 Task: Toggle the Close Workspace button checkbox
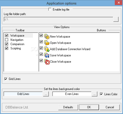pos(41,60)
